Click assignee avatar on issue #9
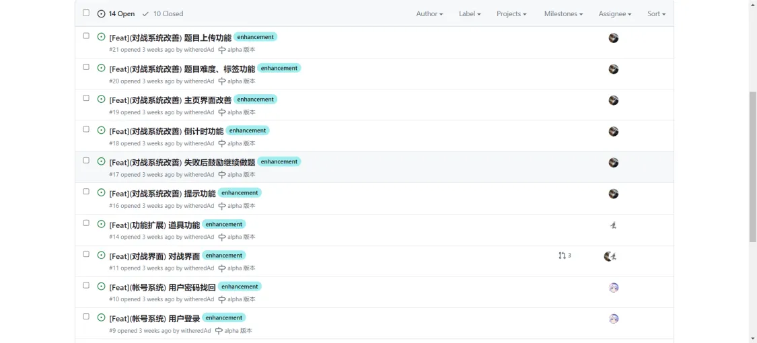Image resolution: width=757 pixels, height=343 pixels. pyautogui.click(x=614, y=318)
